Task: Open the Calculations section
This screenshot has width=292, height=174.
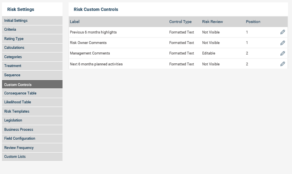Action: [x=32, y=48]
